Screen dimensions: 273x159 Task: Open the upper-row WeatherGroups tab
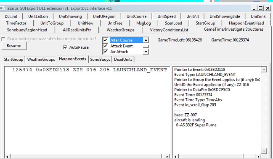(120, 30)
